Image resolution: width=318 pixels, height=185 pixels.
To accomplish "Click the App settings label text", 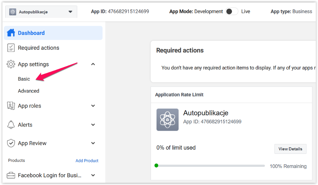I will tap(33, 64).
